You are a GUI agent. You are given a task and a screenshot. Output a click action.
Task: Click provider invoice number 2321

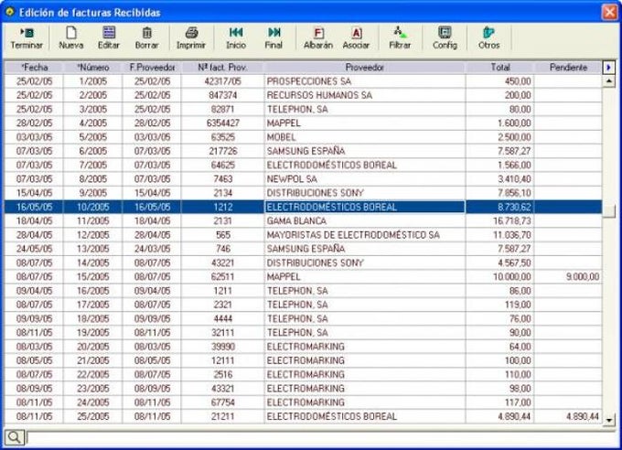tap(222, 305)
